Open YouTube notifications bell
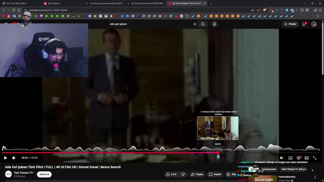This screenshot has width=324, height=182. (x=304, y=24)
